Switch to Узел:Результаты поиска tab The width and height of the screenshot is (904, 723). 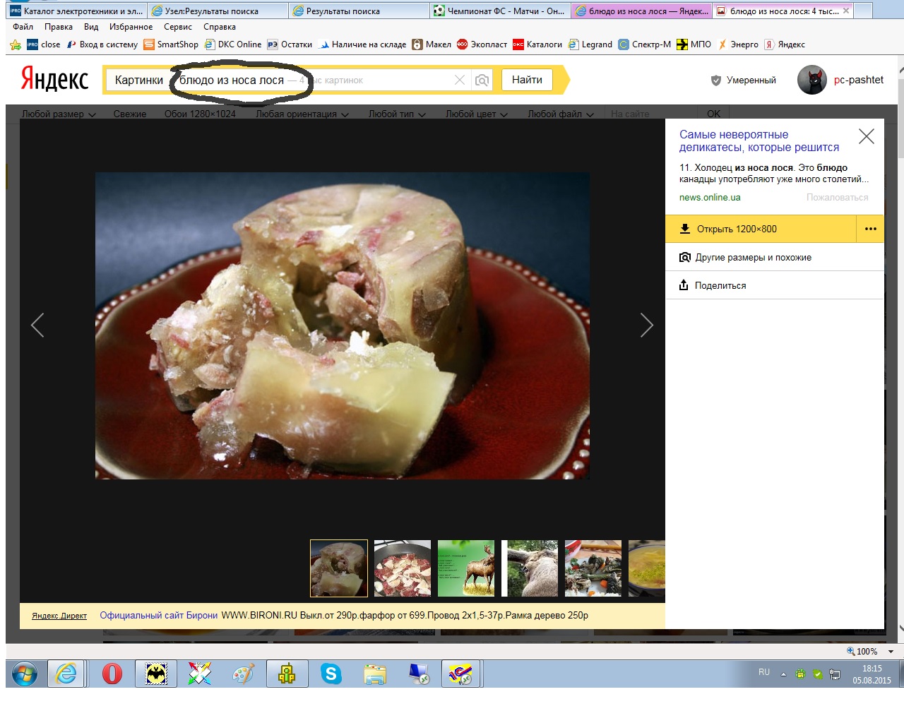(218, 11)
